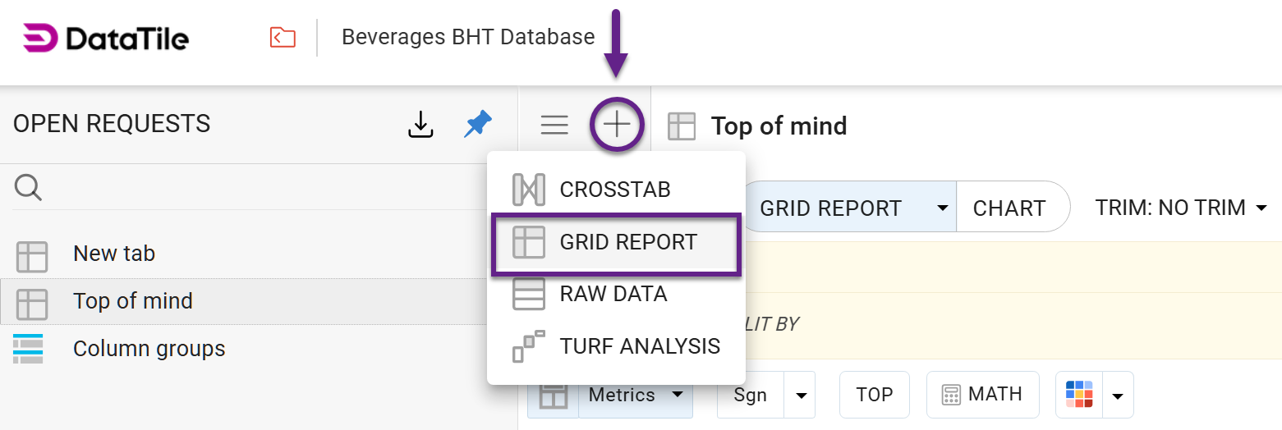Click the plus icon to add request
Viewport: 1282px width, 430px height.
coord(617,125)
